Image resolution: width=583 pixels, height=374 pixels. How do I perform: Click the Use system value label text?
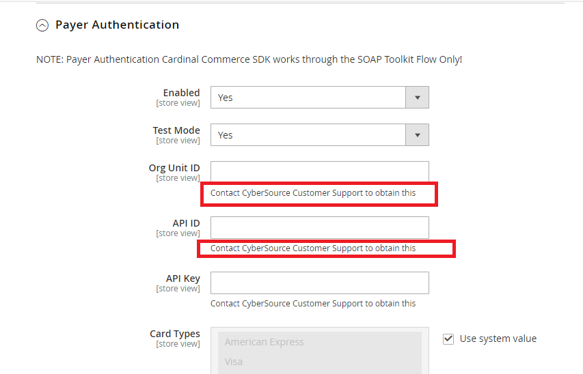tap(498, 339)
